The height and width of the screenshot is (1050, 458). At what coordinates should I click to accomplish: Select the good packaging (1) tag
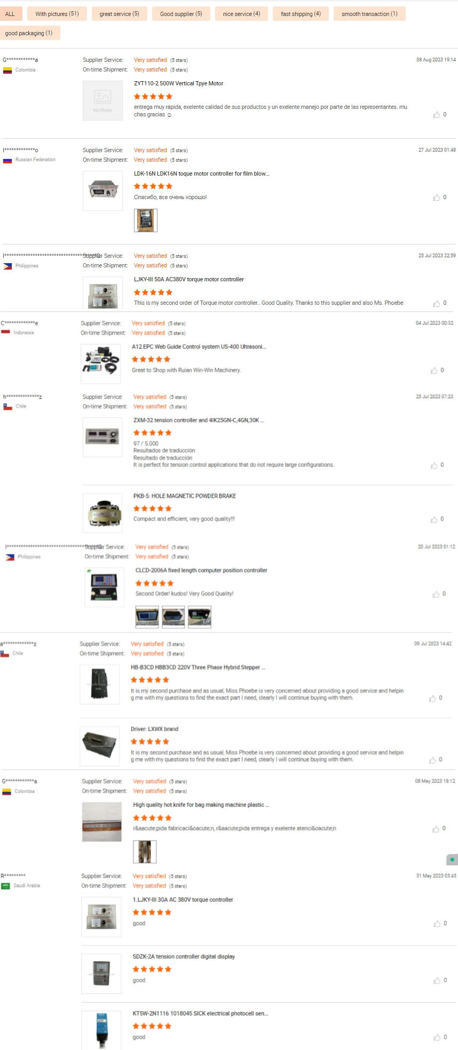point(29,33)
